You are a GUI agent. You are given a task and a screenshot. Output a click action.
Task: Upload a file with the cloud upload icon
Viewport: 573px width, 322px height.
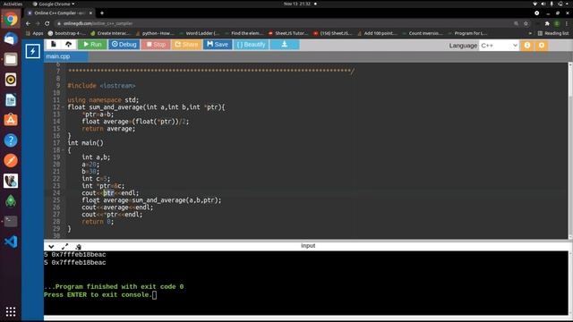(x=68, y=44)
